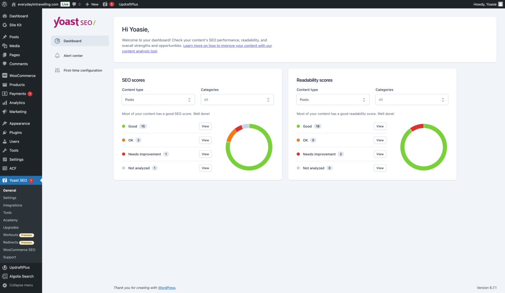Open the Yoast SEO Dashboard icon

pyautogui.click(x=58, y=40)
